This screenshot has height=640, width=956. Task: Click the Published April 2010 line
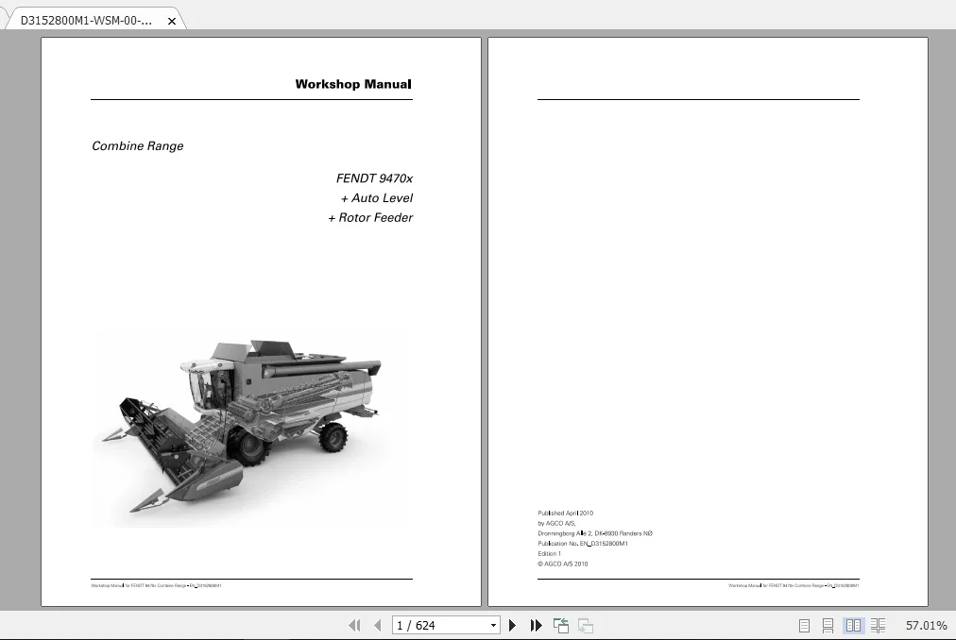point(565,514)
